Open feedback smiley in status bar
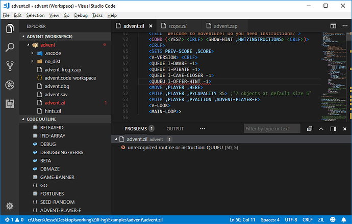This screenshot has width=352, height=224. [333, 220]
